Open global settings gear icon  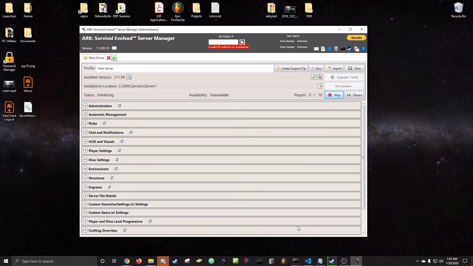357,49
